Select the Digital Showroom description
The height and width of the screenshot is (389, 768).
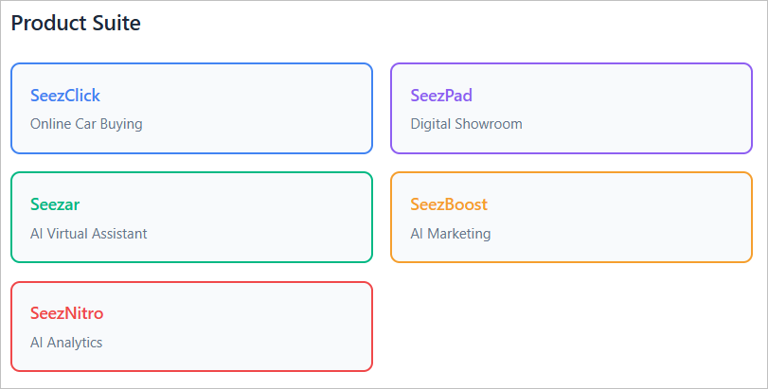(466, 124)
